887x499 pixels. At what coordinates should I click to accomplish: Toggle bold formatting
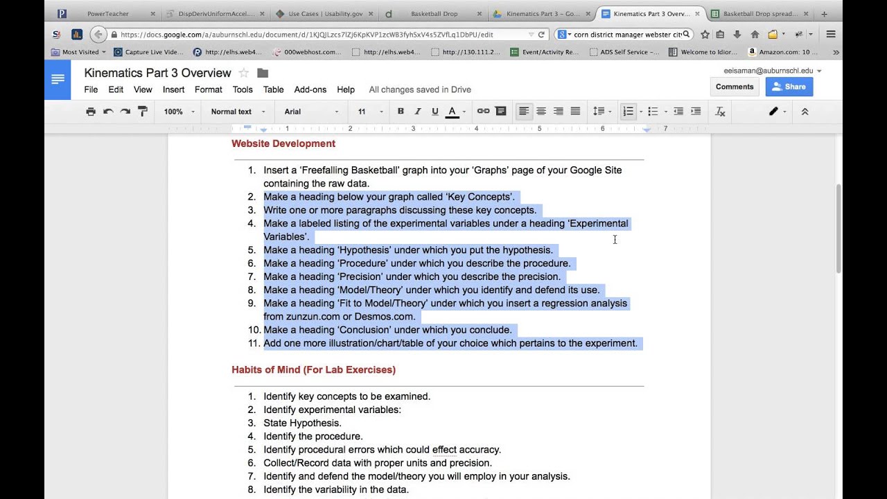[401, 112]
